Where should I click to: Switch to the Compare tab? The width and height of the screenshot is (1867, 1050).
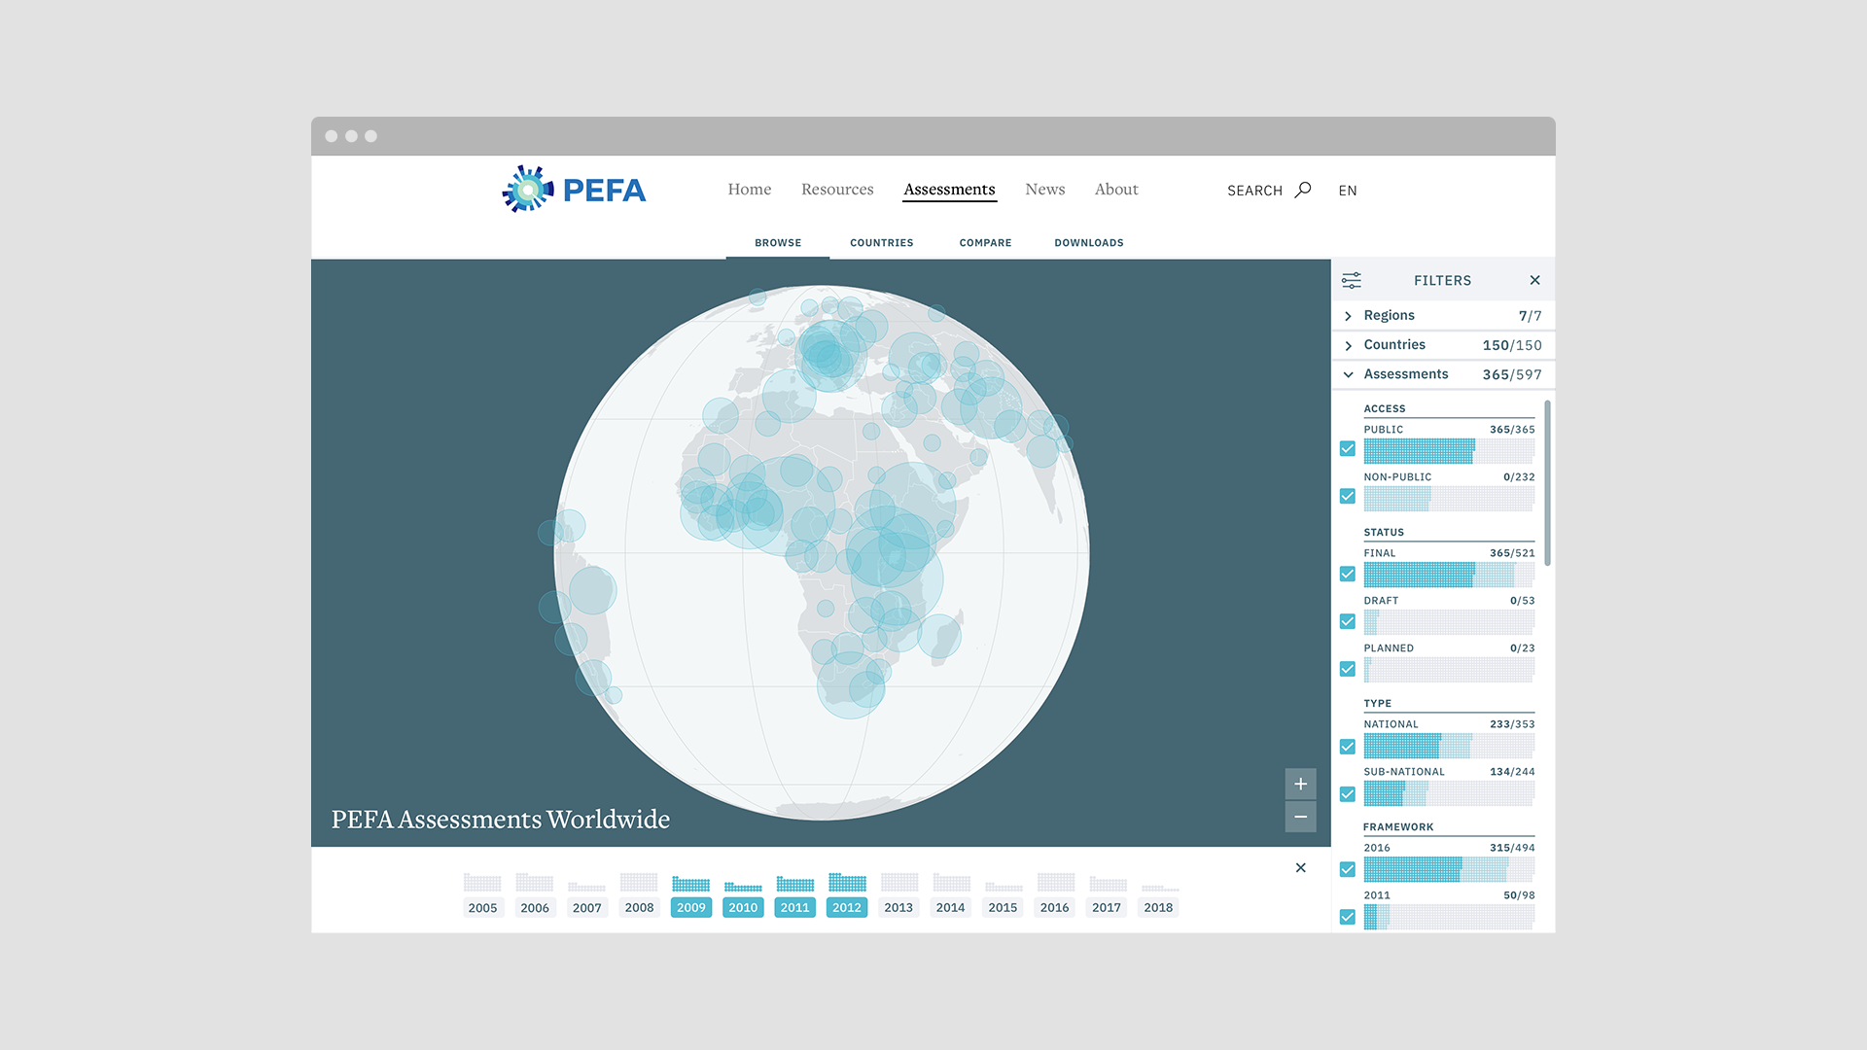coord(985,243)
